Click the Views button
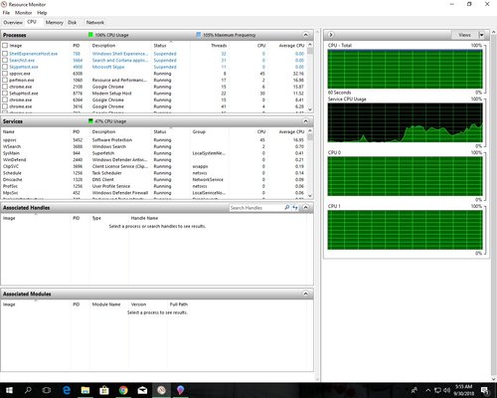The width and height of the screenshot is (497, 398). coord(464,35)
